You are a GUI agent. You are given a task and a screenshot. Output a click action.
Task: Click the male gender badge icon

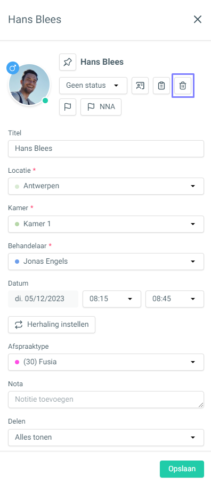[13, 68]
